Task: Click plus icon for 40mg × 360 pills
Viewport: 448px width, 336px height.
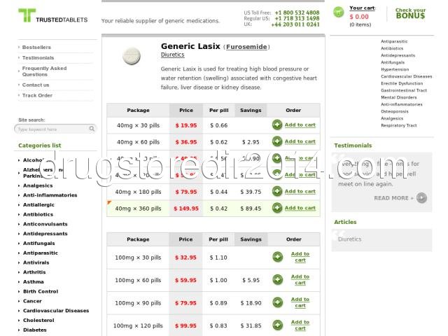Action: [277, 208]
